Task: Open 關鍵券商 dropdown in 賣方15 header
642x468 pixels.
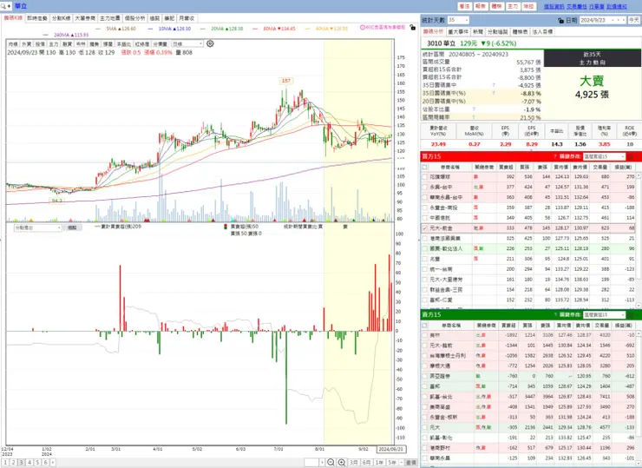Action: [604, 314]
